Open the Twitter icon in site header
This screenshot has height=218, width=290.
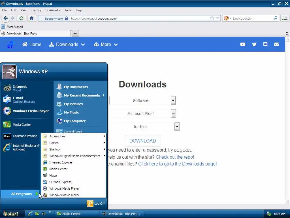click(254, 44)
